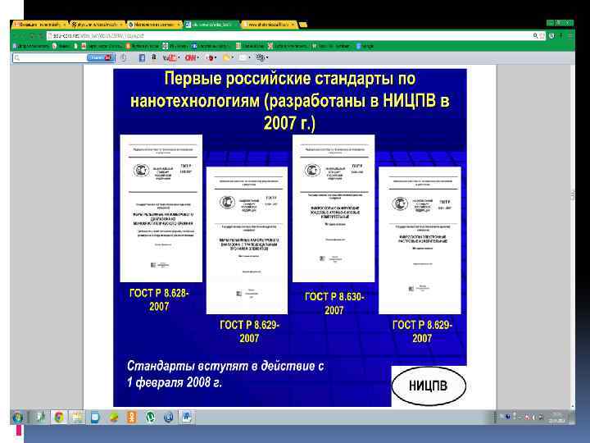
Task: Focus the toolbar search input field
Action: pyautogui.click(x=50, y=57)
